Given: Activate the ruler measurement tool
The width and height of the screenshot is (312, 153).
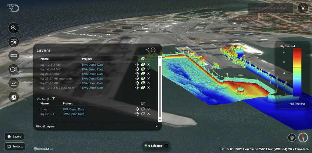Looking at the screenshot, I should 13,56.
